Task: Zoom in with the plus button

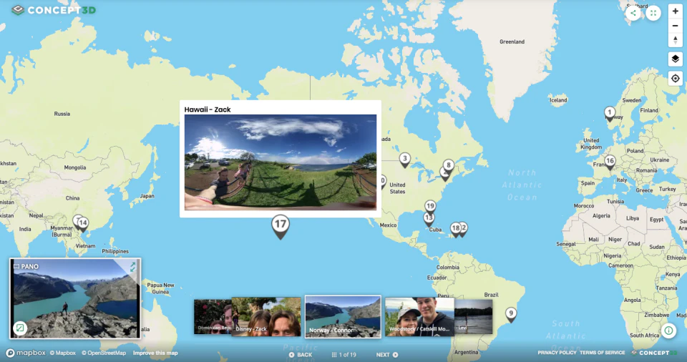Action: [675, 11]
